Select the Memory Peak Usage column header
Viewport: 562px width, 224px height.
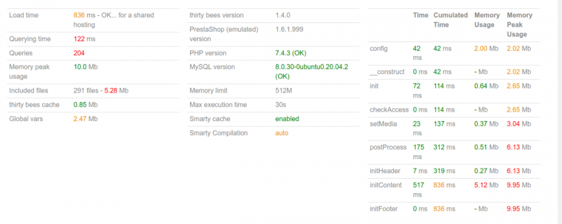coord(519,25)
